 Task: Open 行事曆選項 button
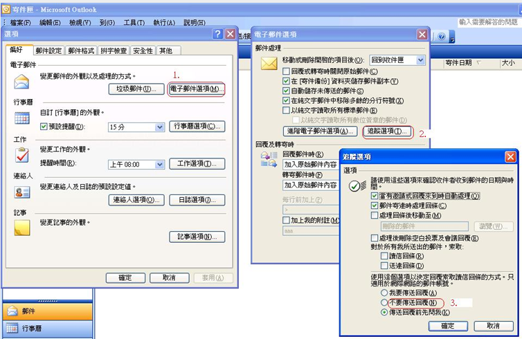(197, 126)
